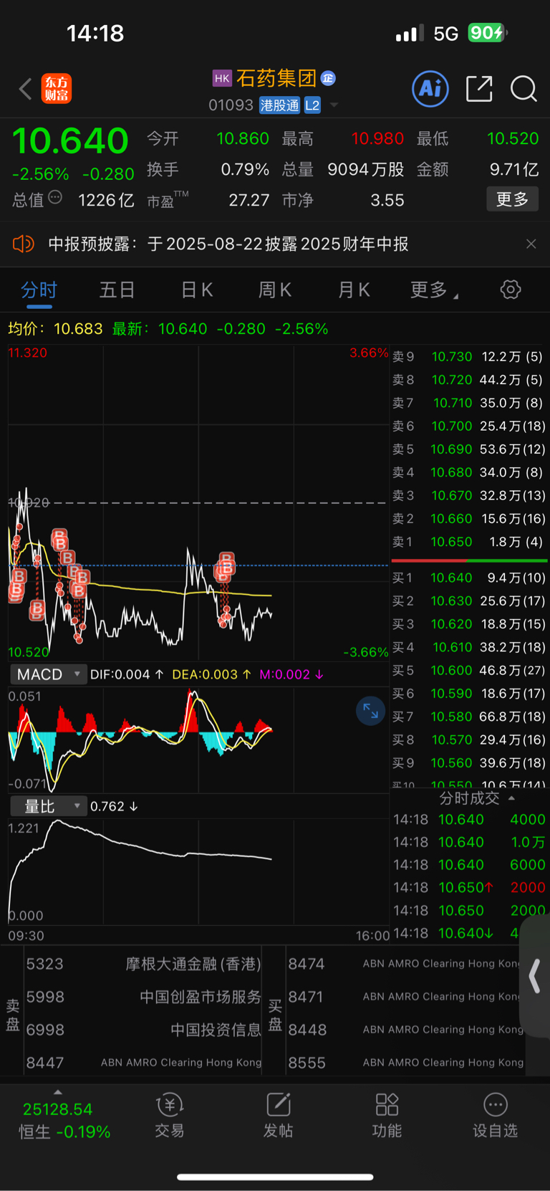Open the search magnifier icon
Image resolution: width=550 pixels, height=1191 pixels.
tap(524, 89)
